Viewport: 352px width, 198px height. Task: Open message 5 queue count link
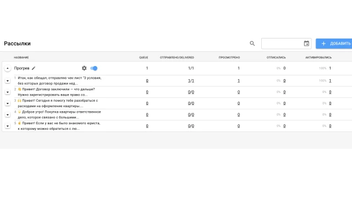point(147,126)
